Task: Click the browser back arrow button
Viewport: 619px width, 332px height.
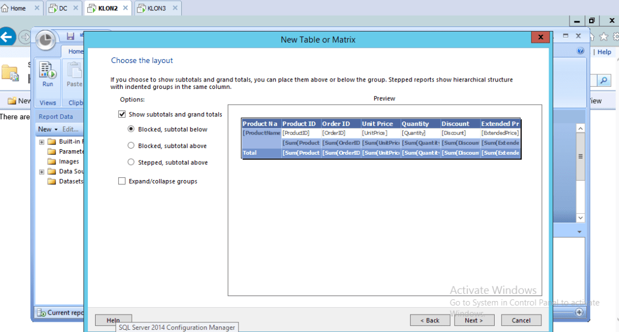Action: [x=7, y=37]
